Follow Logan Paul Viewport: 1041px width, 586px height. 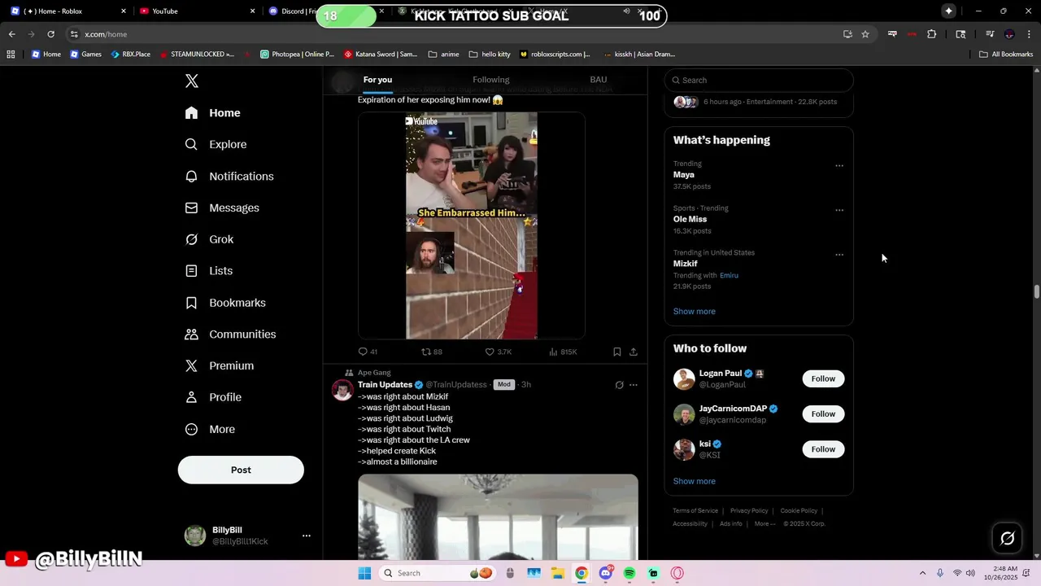point(823,378)
